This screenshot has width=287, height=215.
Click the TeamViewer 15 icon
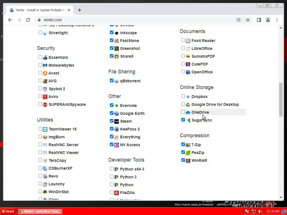pos(45,129)
